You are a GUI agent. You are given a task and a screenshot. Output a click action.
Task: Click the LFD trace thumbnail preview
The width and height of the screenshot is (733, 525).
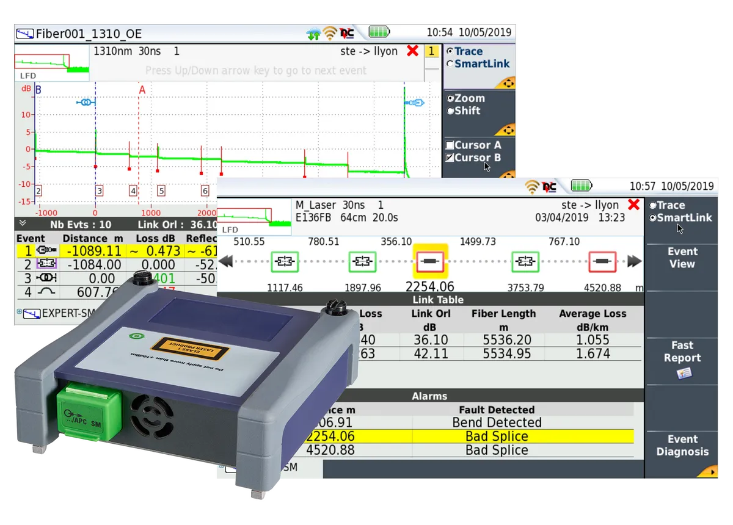[50, 63]
